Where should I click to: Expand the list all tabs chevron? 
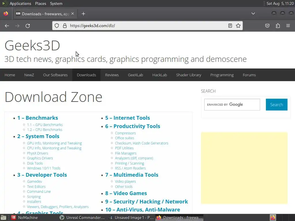(253, 14)
